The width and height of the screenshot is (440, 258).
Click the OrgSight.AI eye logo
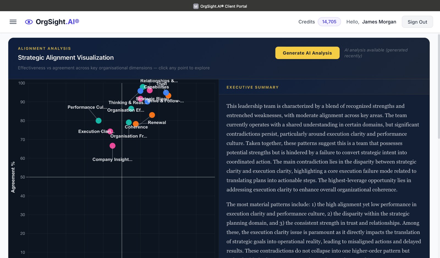click(x=28, y=22)
